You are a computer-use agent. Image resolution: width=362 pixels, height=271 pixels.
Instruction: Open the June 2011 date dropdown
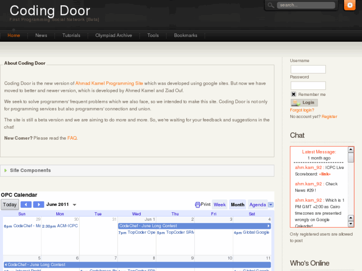[x=74, y=205]
